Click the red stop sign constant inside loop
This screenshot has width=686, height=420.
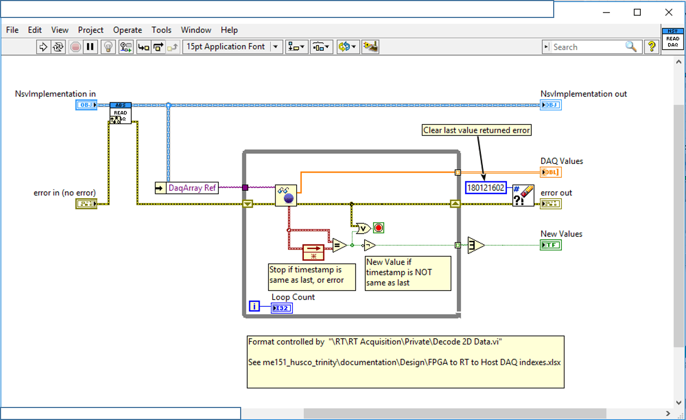(x=378, y=228)
